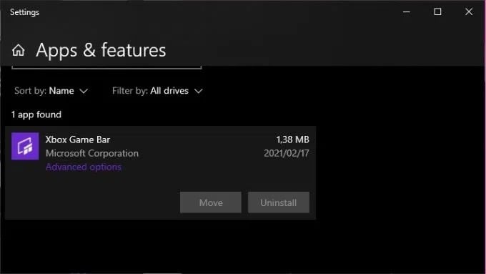Screen dimensions: 486x274
Task: Open Filter by All drives dropdown
Action: 157,91
